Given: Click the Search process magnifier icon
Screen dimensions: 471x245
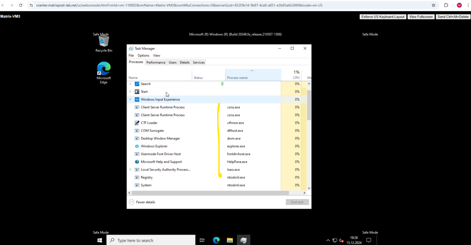Looking at the screenshot, I should (137, 84).
